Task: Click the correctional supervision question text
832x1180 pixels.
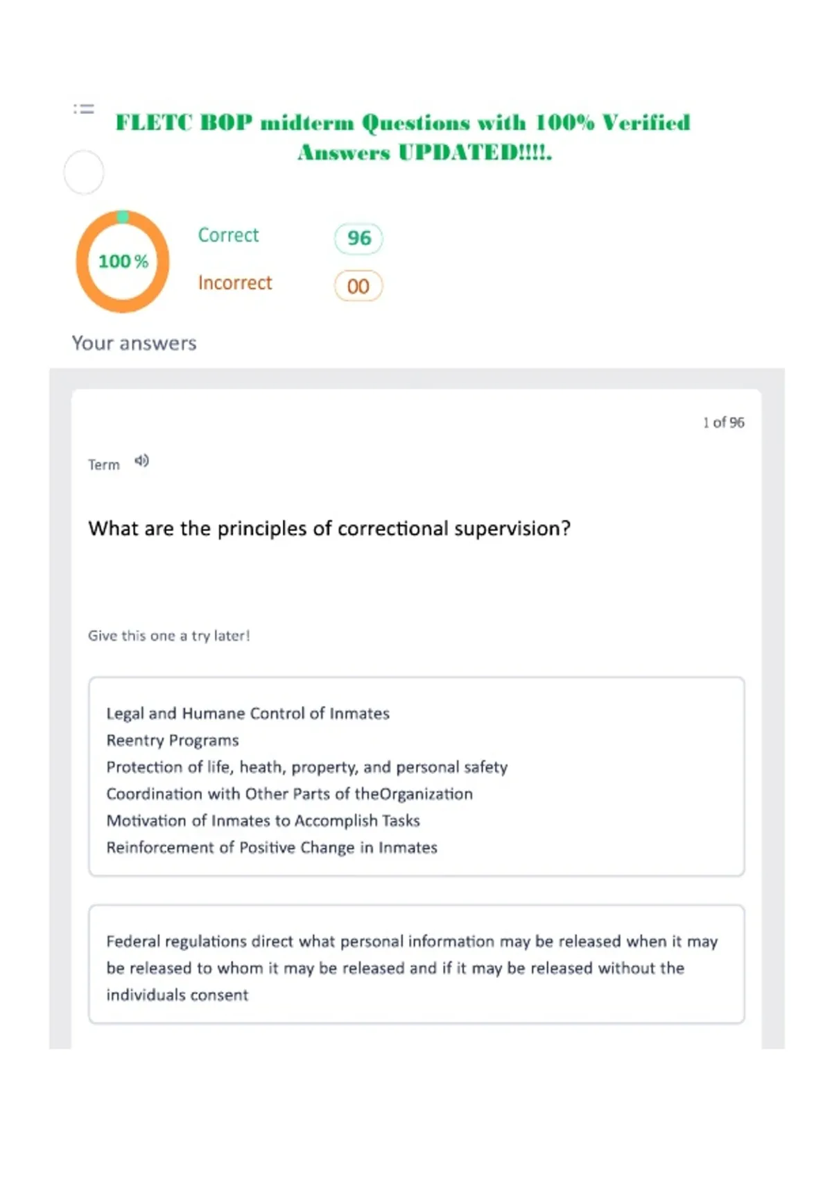Action: [330, 529]
